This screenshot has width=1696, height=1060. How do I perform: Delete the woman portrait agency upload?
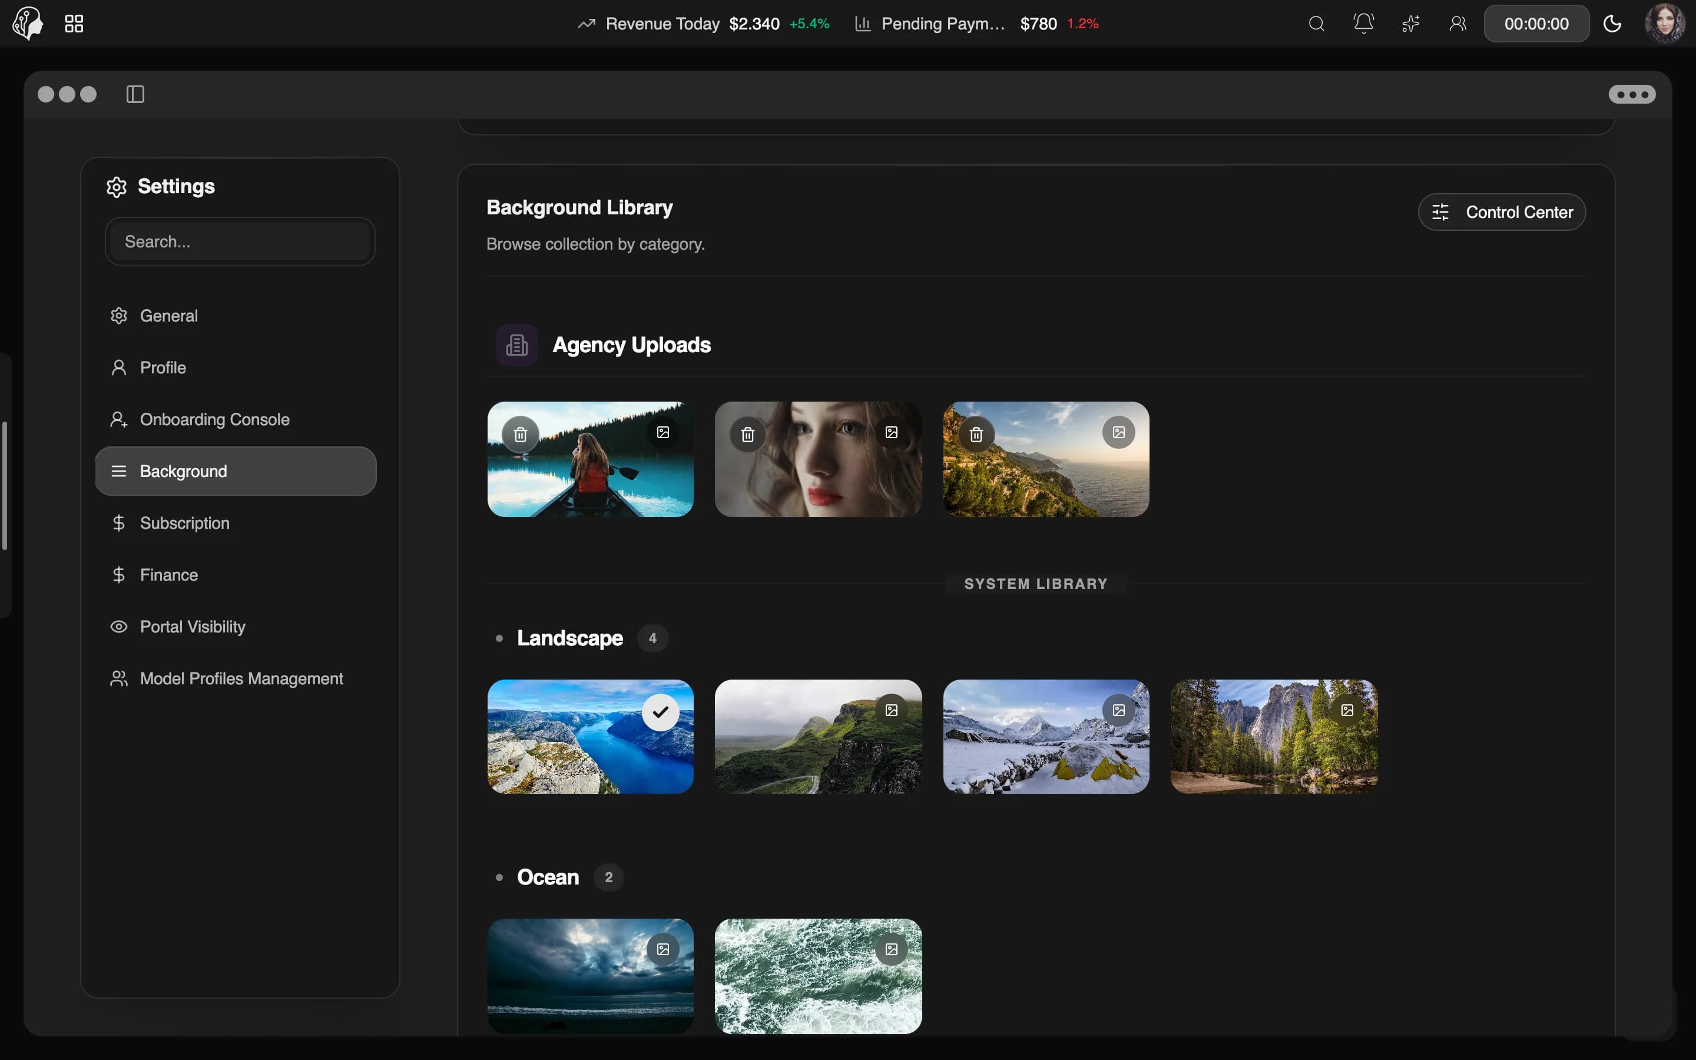pyautogui.click(x=748, y=435)
